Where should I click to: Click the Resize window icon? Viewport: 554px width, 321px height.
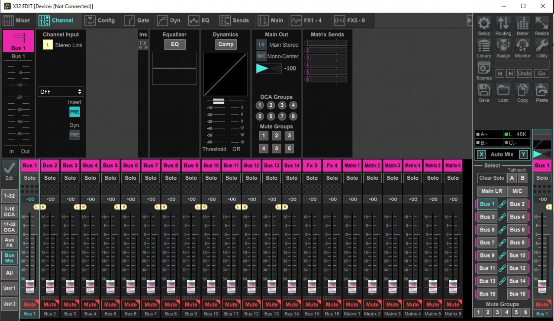click(541, 23)
